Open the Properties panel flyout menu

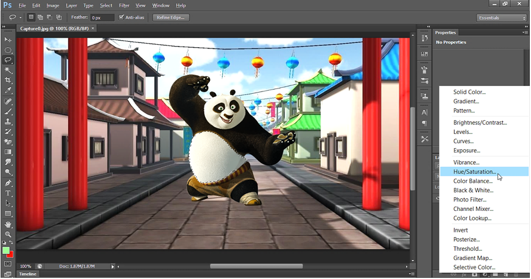(x=524, y=32)
